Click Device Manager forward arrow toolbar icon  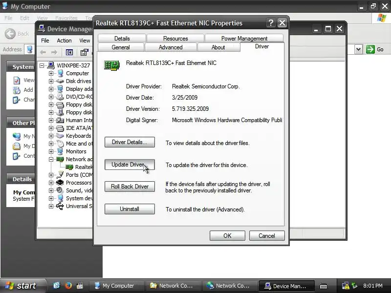(54, 52)
